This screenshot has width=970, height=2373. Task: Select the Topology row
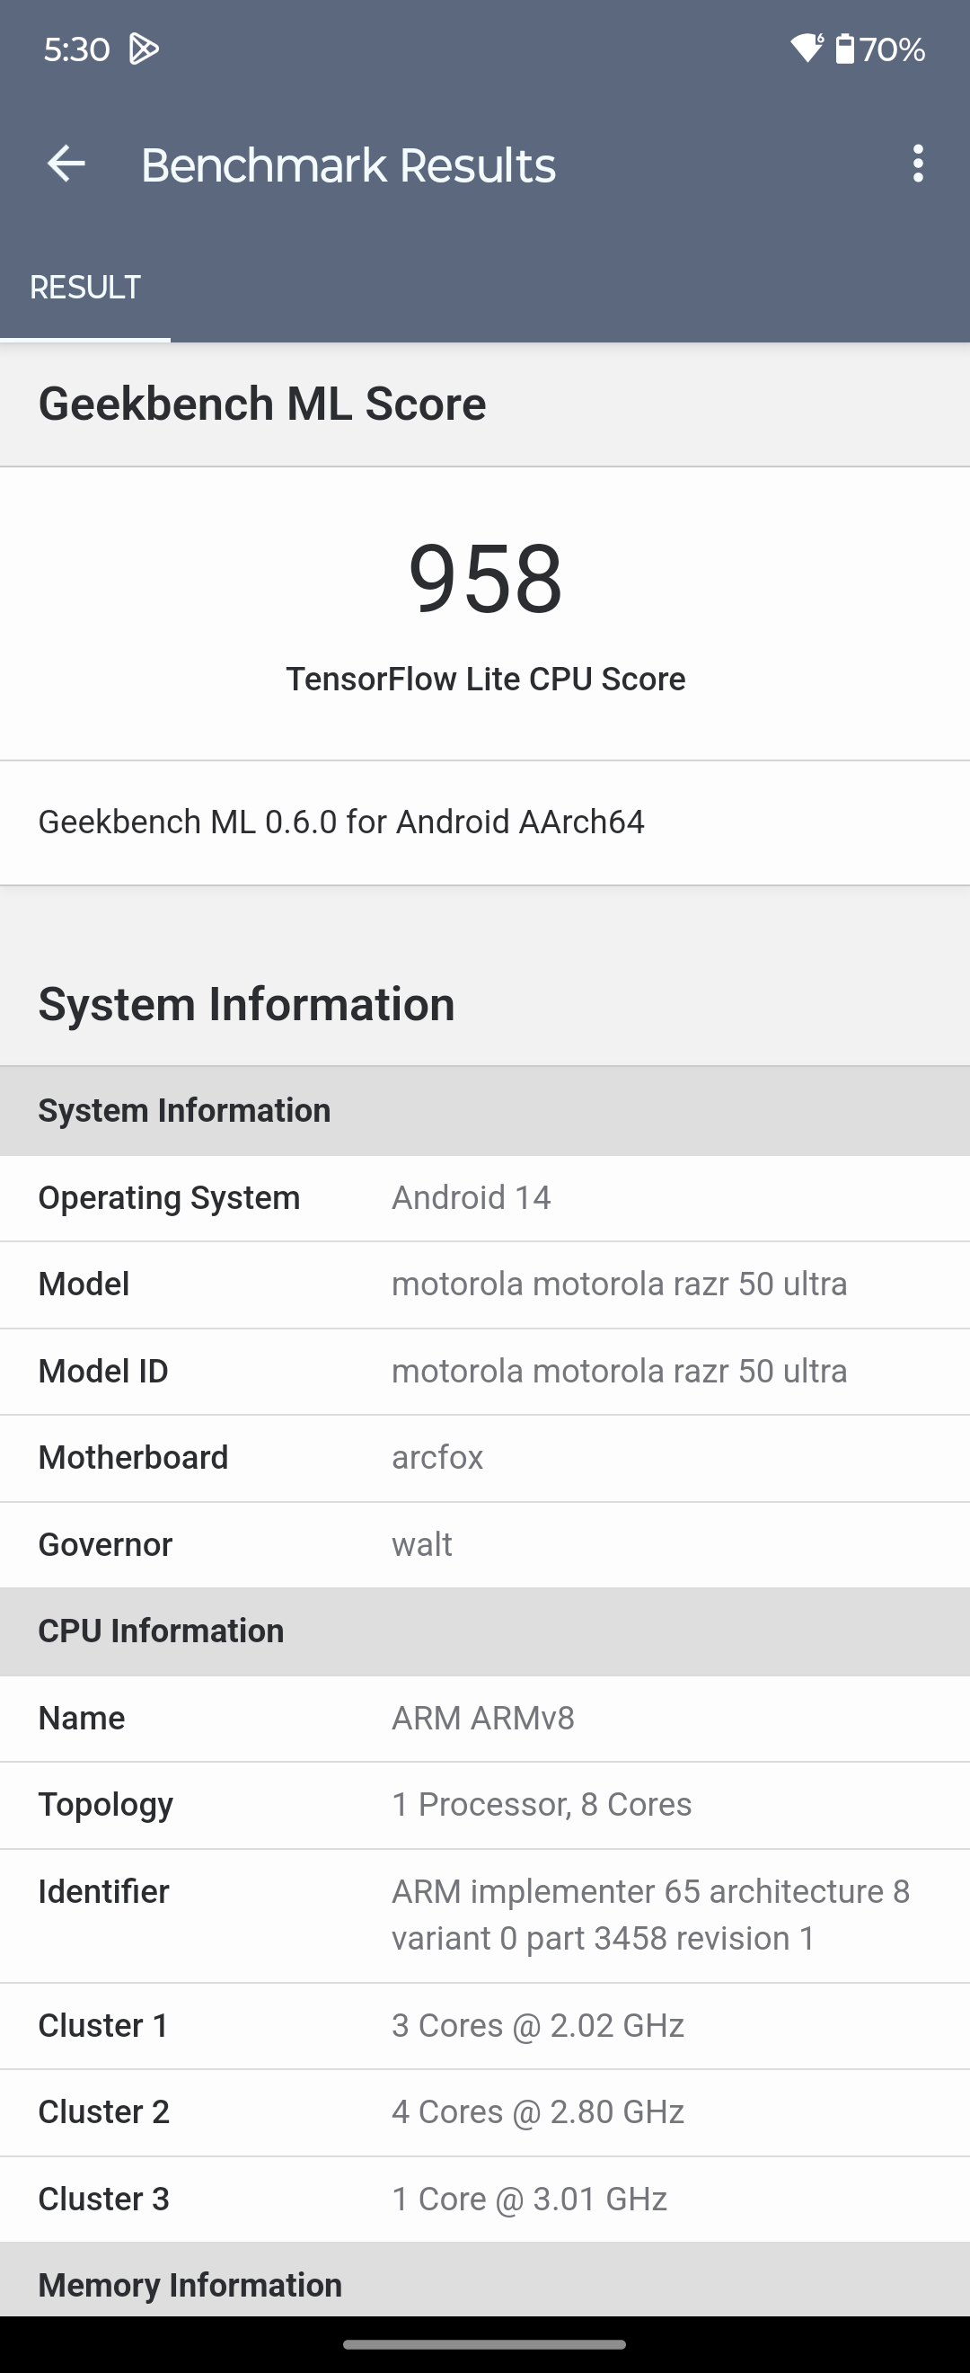pos(485,1805)
